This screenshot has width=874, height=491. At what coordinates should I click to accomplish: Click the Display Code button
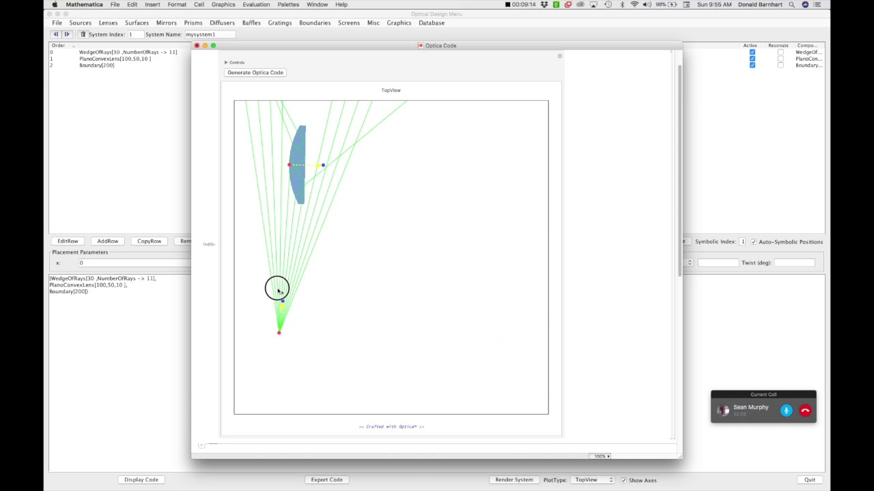[141, 479]
